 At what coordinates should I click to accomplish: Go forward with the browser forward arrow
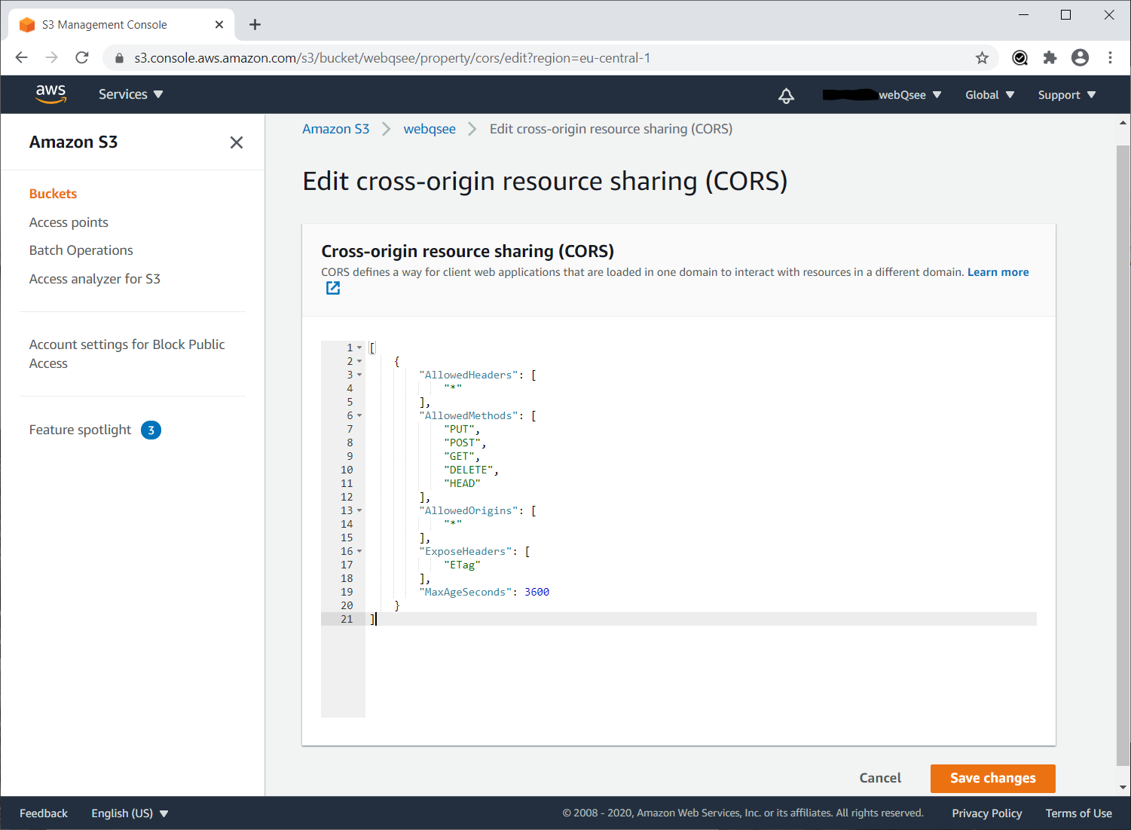click(52, 58)
